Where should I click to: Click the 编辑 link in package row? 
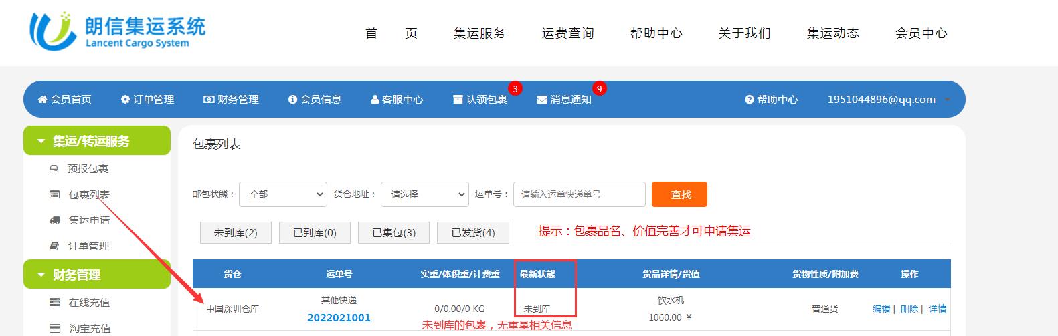(881, 309)
